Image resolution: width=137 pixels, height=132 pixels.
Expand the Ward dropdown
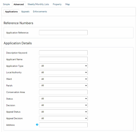tap(63, 79)
